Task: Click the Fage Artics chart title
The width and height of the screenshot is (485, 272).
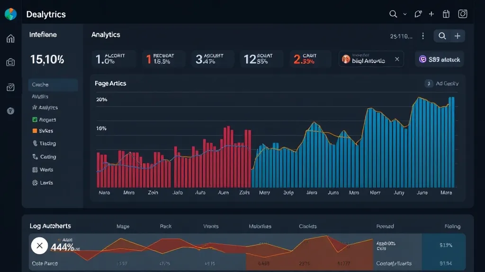Action: coord(110,83)
